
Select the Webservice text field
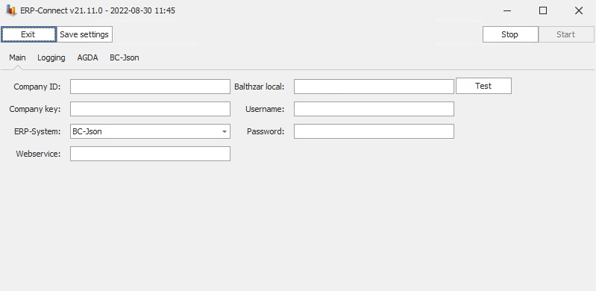click(x=150, y=154)
